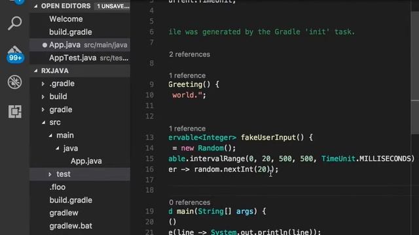The image size is (419, 235).
Task: Click line number 19 in the gutter
Action: 150,211
